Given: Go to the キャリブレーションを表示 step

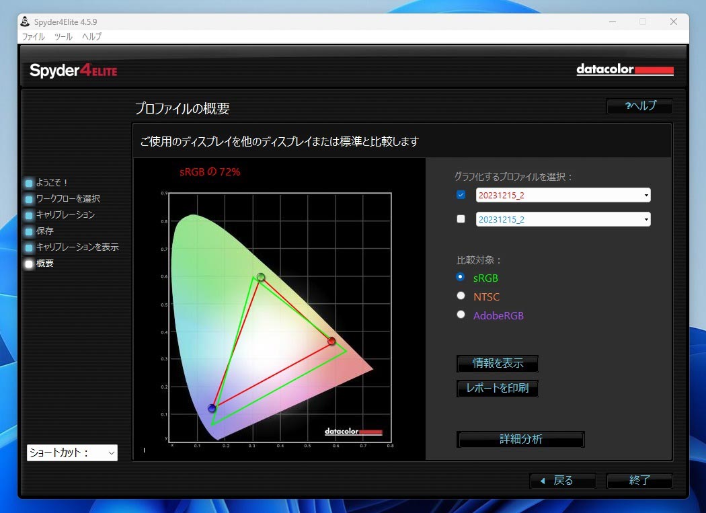Looking at the screenshot, I should (77, 247).
